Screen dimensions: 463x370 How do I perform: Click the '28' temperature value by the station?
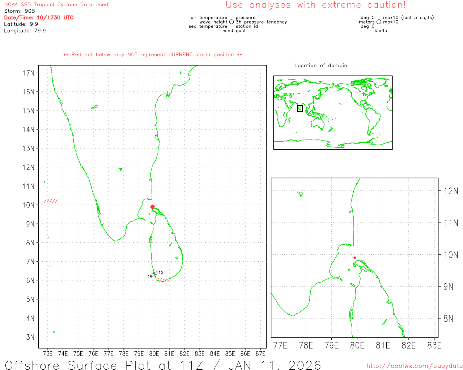click(150, 277)
